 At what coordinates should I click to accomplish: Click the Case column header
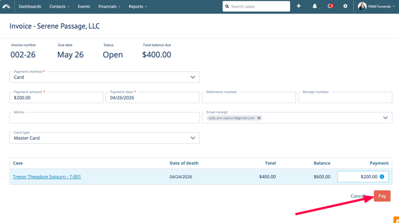coord(18,163)
